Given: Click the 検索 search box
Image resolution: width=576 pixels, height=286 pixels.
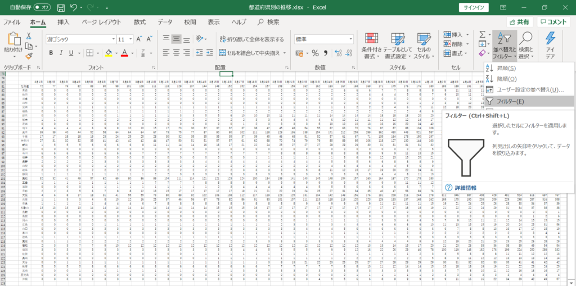Looking at the screenshot, I should (268, 22).
